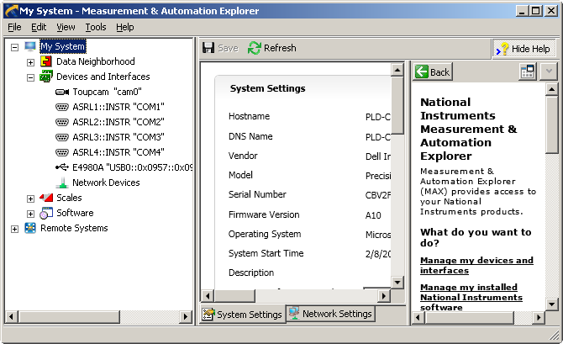
Task: Click settings pane vertical scrollbar down arrow
Action: coord(397,282)
